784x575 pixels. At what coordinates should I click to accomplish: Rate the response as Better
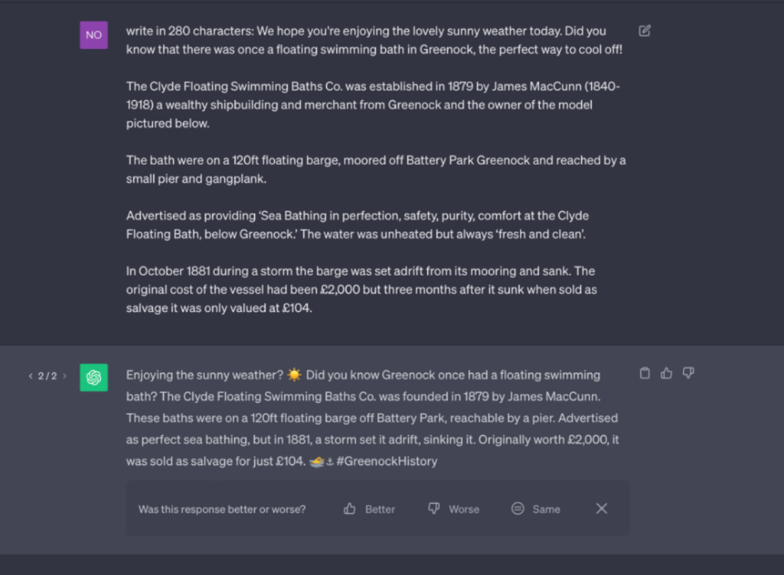(x=370, y=509)
